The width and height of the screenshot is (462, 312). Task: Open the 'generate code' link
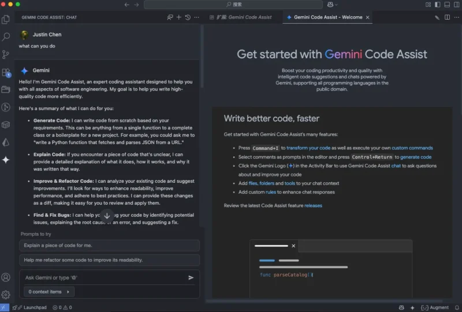pos(416,157)
